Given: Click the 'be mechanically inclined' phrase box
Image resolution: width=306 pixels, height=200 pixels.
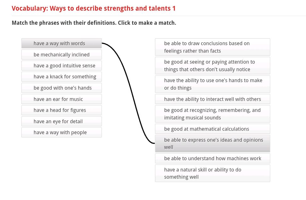Looking at the screenshot, I should pyautogui.click(x=61, y=55).
